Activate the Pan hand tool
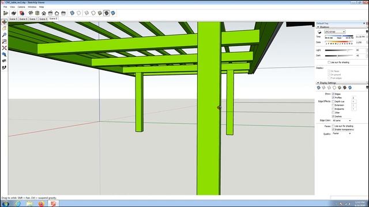The height and width of the screenshot is (207, 369). coord(4,28)
